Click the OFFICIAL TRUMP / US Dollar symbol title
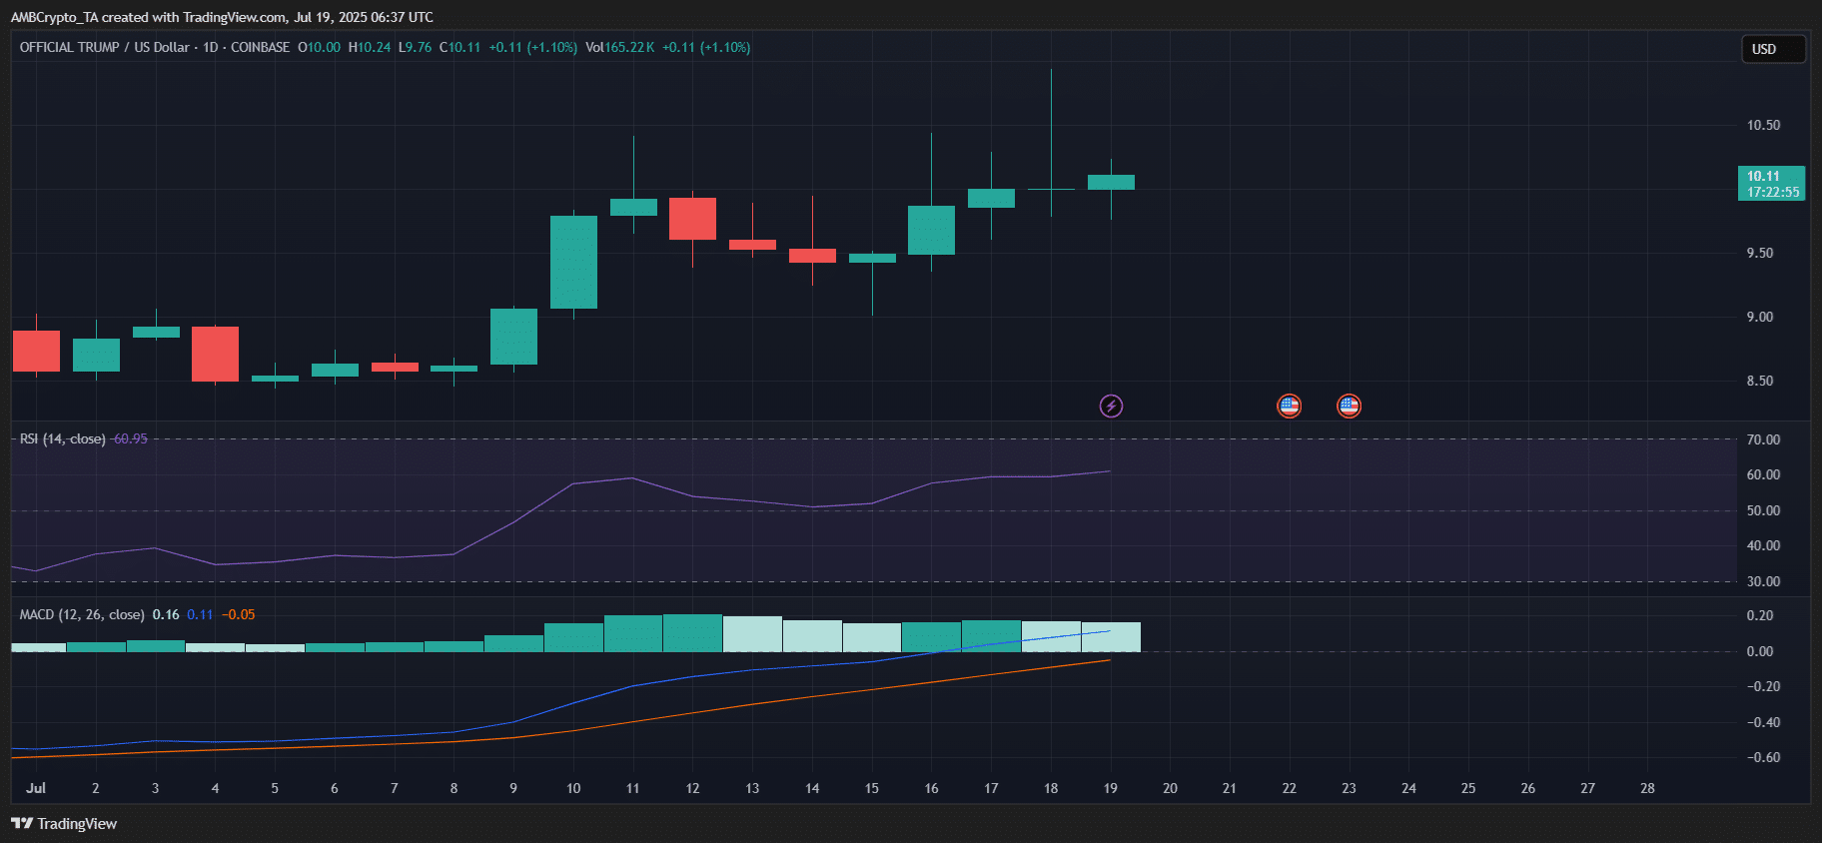Image resolution: width=1822 pixels, height=843 pixels. click(104, 47)
